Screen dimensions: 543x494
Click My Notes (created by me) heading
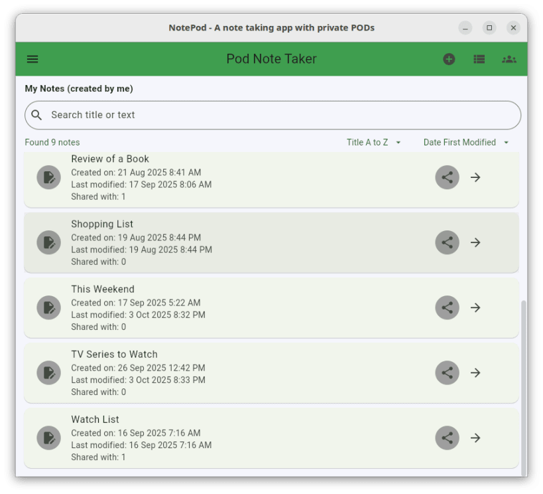(79, 88)
